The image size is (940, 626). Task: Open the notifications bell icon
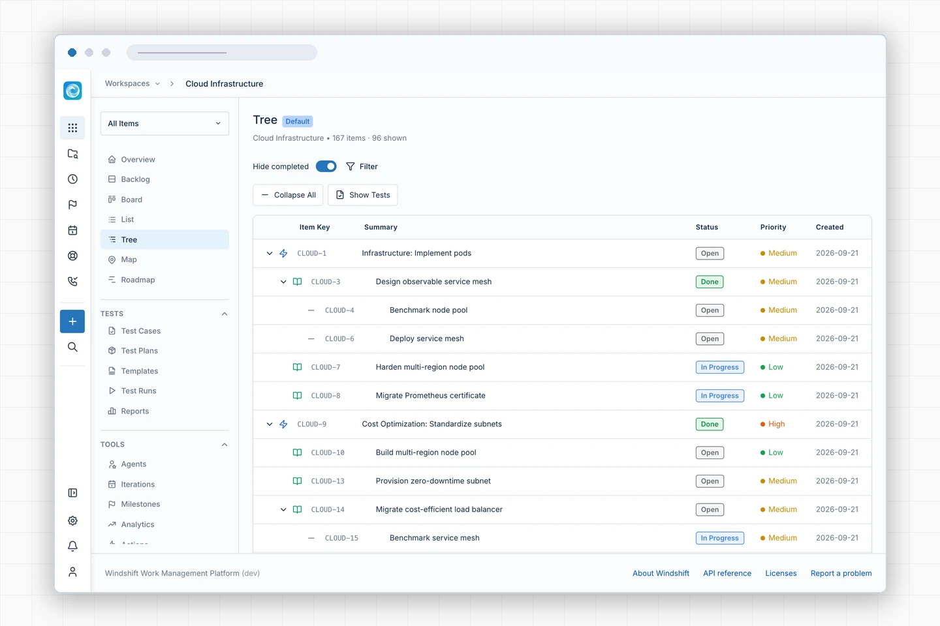click(x=72, y=546)
